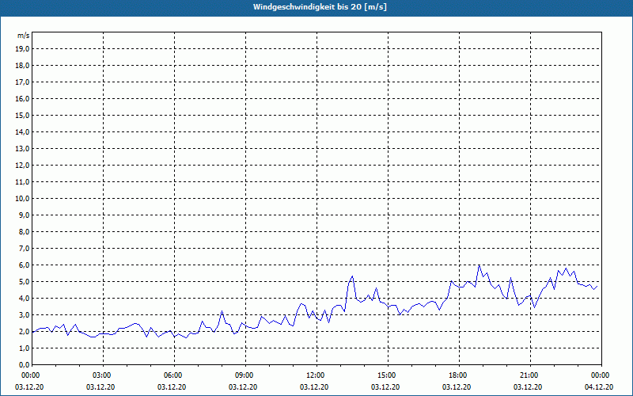Viewport: 633px width, 396px height.
Task: Click the '03.12.20' date under '12:00'
Action: 314,386
